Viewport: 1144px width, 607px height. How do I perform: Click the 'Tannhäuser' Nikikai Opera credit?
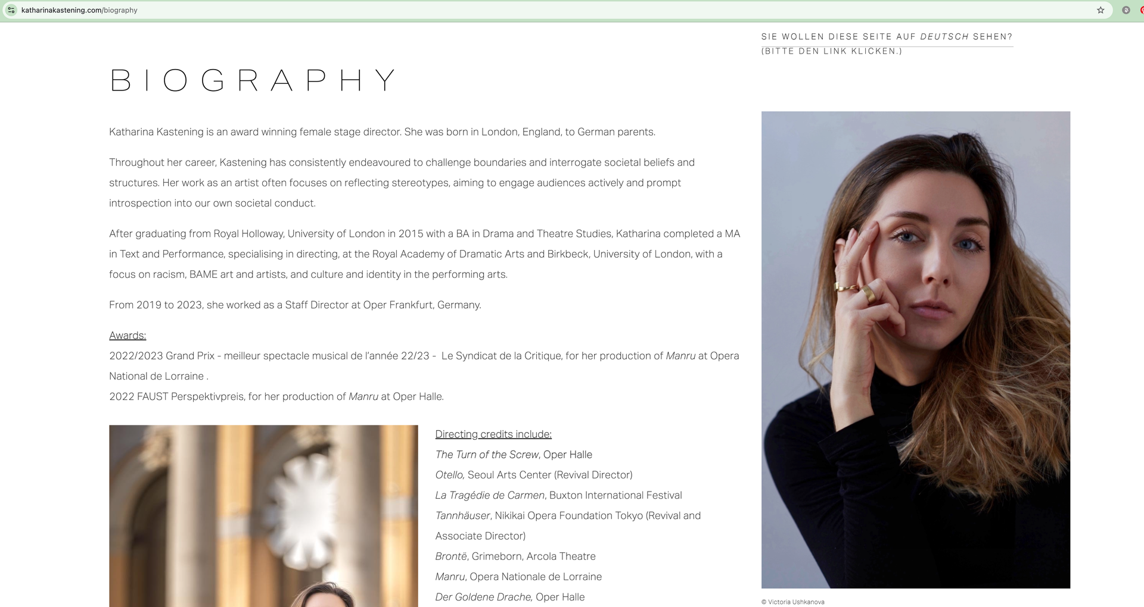point(568,525)
